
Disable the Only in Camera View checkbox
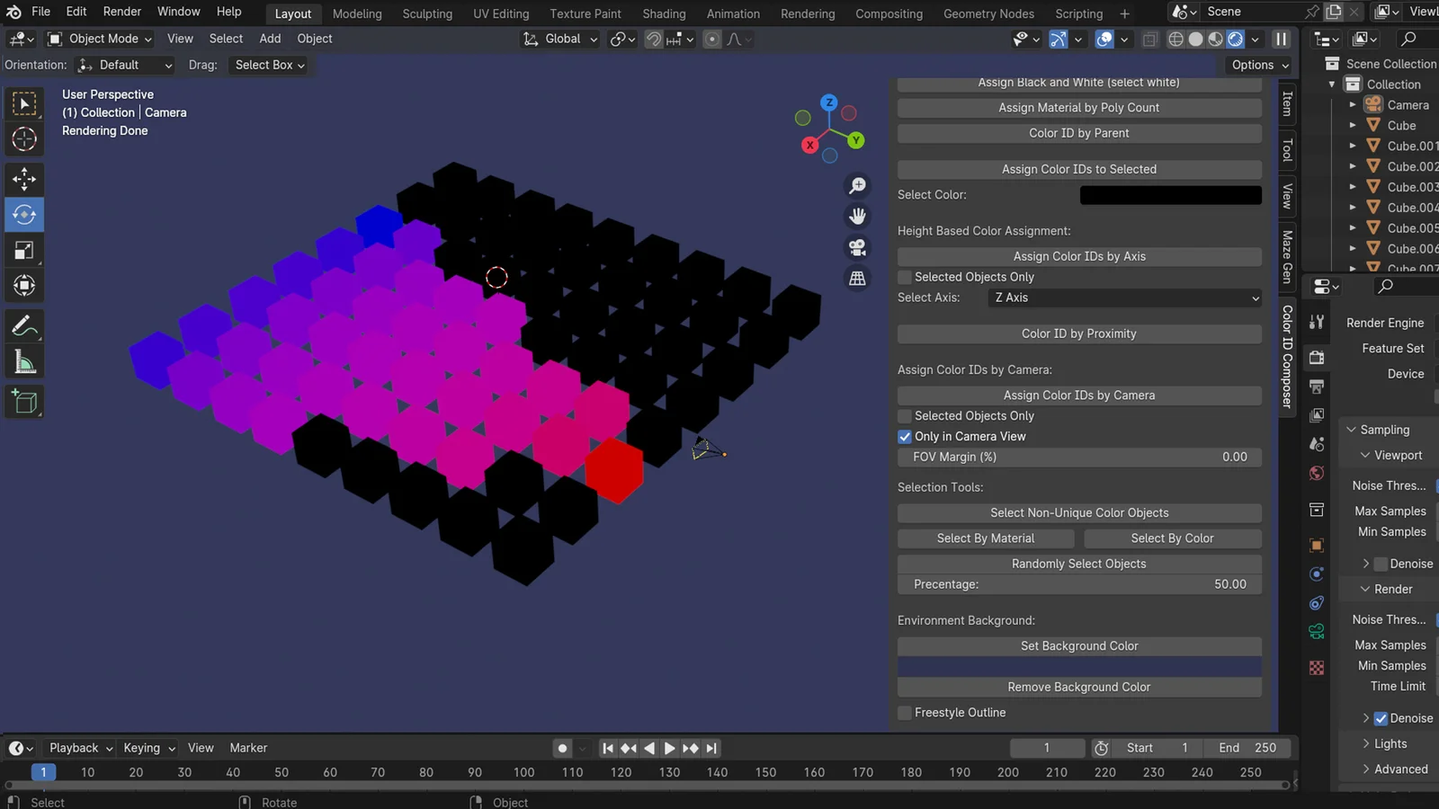pos(904,436)
